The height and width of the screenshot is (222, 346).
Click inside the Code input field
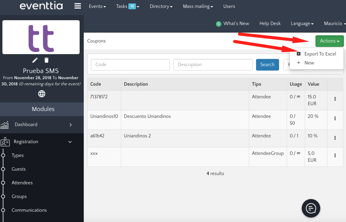130,64
